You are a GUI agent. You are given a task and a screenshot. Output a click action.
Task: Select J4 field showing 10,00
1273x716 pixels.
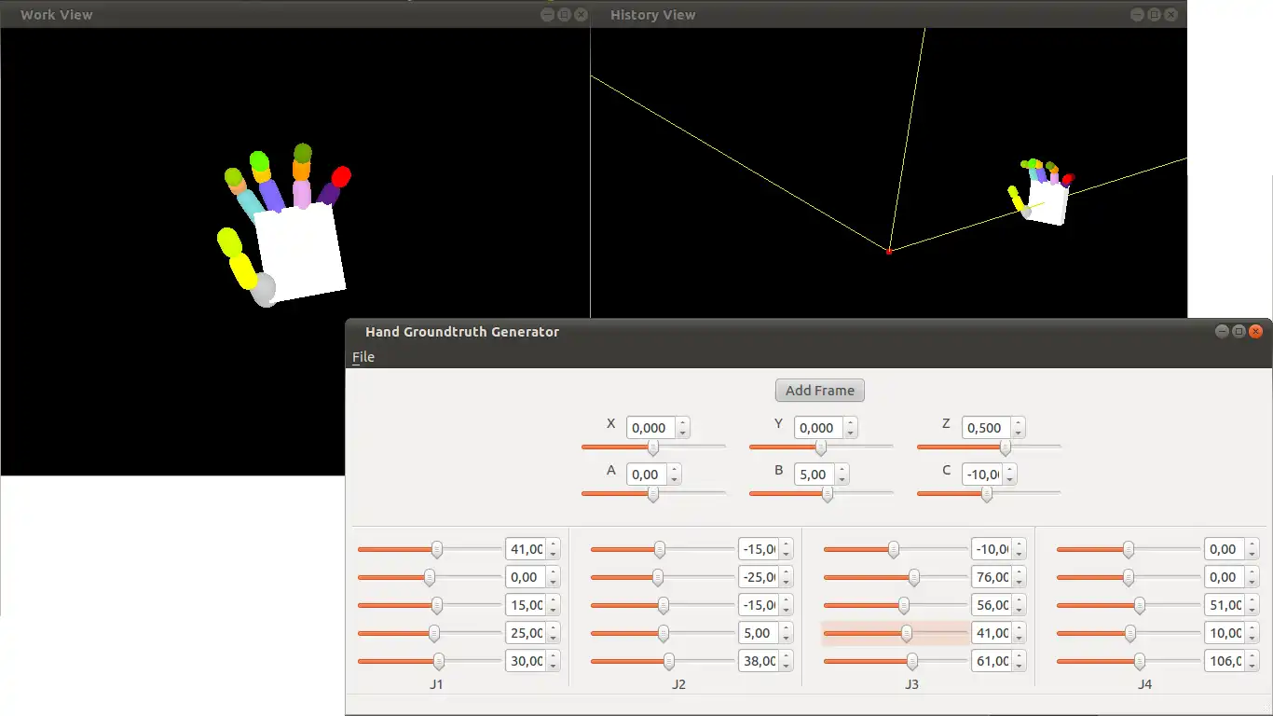pyautogui.click(x=1224, y=633)
